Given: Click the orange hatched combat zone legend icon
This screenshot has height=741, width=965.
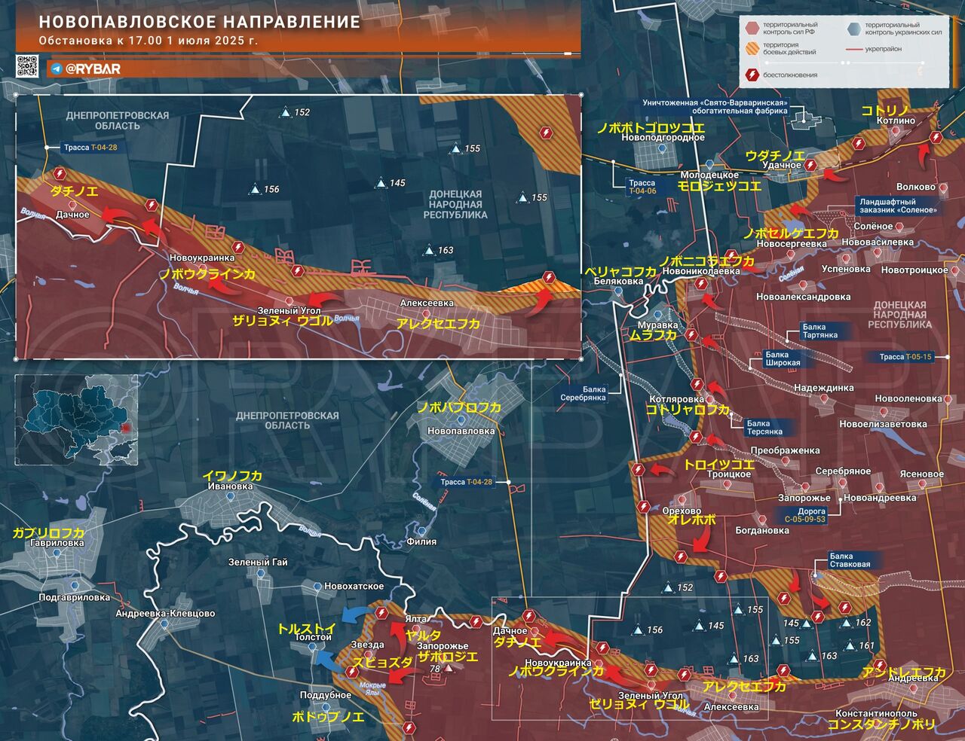Looking at the screenshot, I should click(x=752, y=49).
